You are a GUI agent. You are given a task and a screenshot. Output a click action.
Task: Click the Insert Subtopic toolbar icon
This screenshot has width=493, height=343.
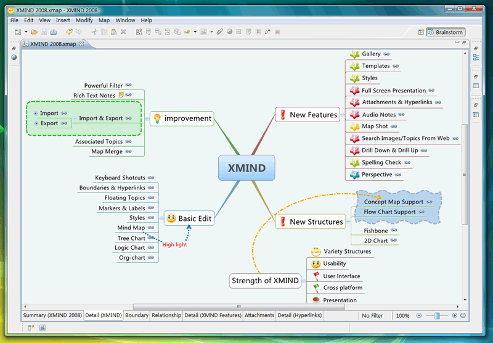coord(158,32)
